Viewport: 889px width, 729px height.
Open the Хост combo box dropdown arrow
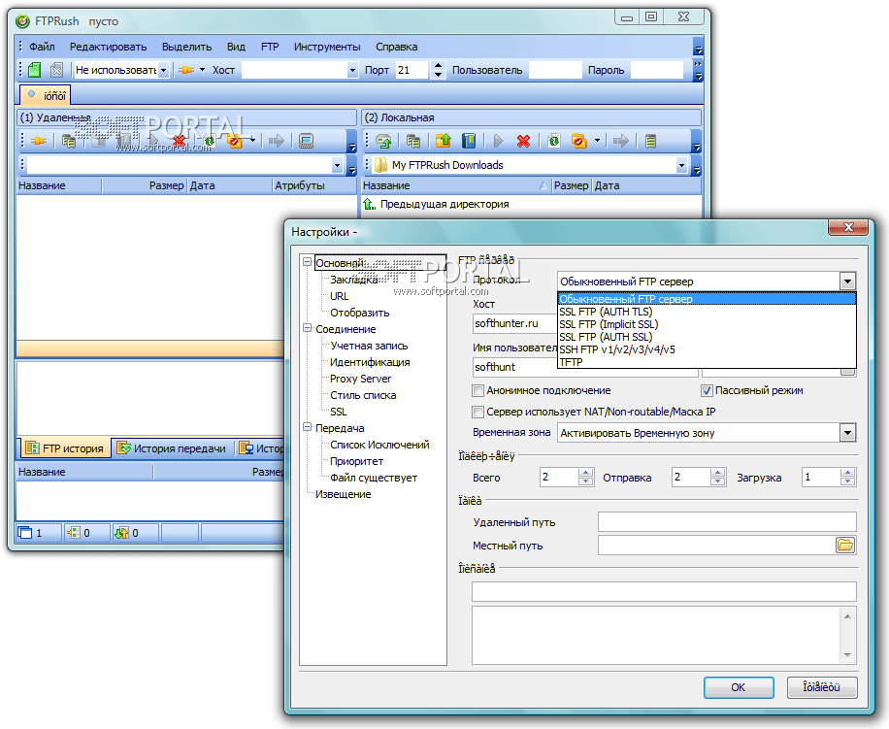(352, 70)
